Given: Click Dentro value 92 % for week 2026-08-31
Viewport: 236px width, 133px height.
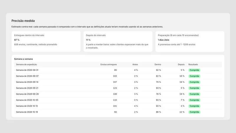Looking at the screenshot, I should 158,70.
